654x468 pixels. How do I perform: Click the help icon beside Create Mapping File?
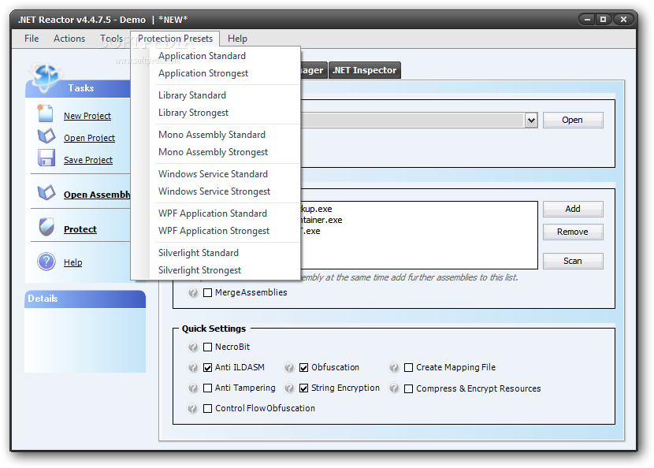pos(394,367)
